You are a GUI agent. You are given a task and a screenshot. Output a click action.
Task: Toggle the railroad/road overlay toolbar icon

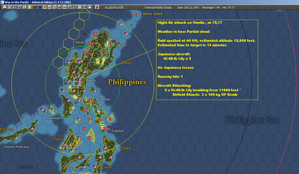pos(84,7)
